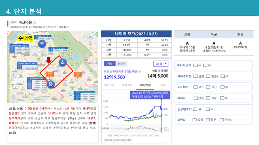Click the blue 중 middle school marker
Image resolution: width=259 pixels, height=145 pixels.
point(51,84)
